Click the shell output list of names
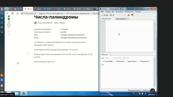Viewport: 173px width, 97px height. [126, 61]
